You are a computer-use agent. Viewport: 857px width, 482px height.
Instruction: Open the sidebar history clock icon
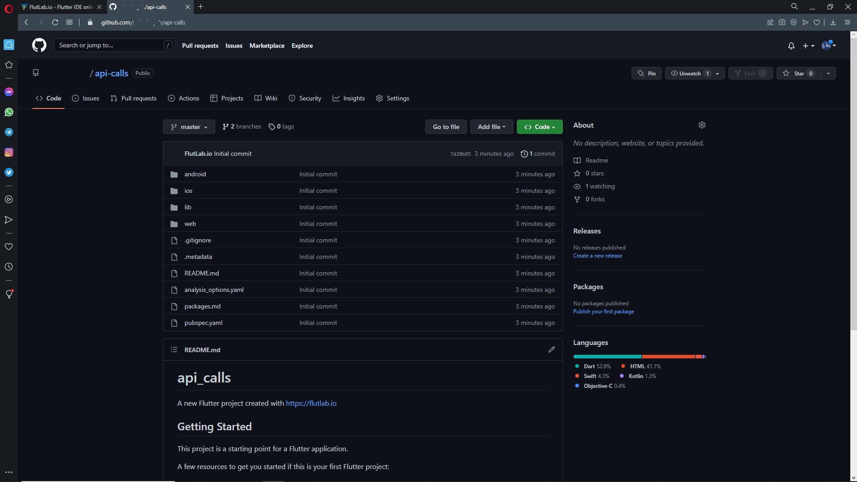click(9, 267)
